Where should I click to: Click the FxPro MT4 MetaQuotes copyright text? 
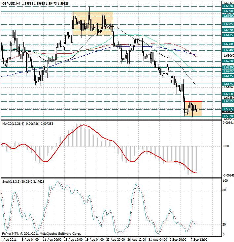pyautogui.click(x=42, y=234)
